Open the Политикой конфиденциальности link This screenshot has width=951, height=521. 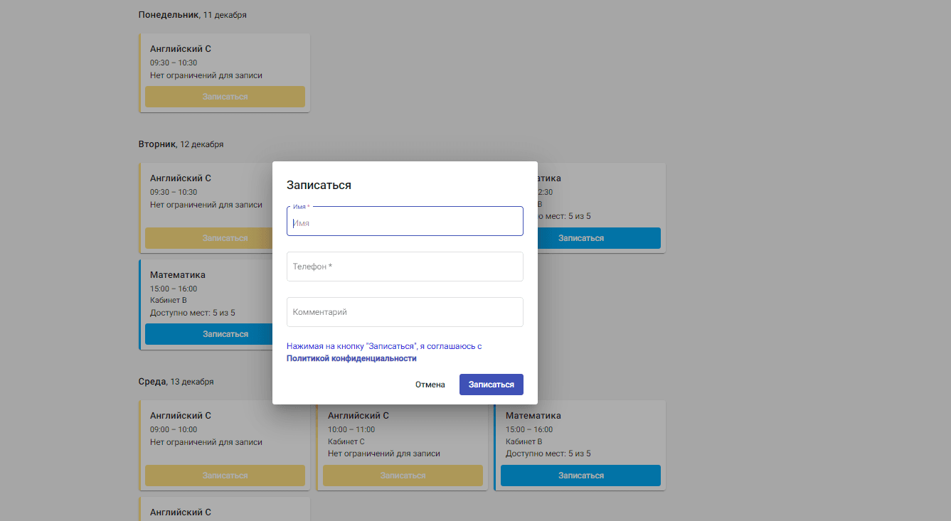(x=351, y=359)
